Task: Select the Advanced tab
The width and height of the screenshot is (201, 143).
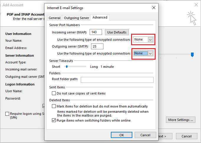Action: coord(100,18)
